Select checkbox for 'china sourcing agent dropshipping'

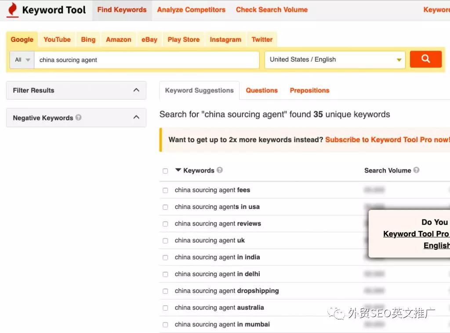(165, 291)
